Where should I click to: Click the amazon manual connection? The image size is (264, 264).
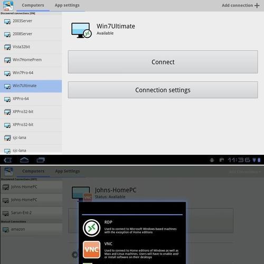point(31,229)
